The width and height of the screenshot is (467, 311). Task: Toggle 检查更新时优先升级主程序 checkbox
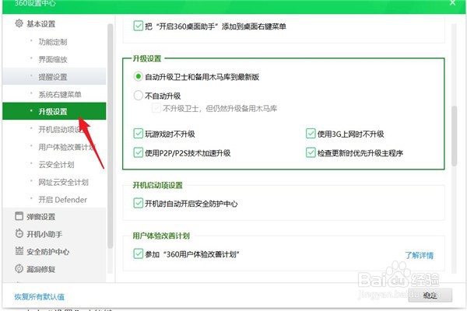pos(311,152)
